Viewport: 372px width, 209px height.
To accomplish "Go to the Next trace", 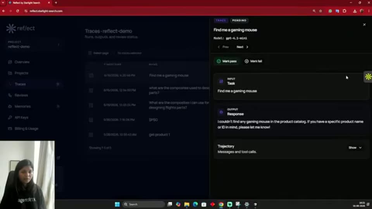I will tap(242, 47).
